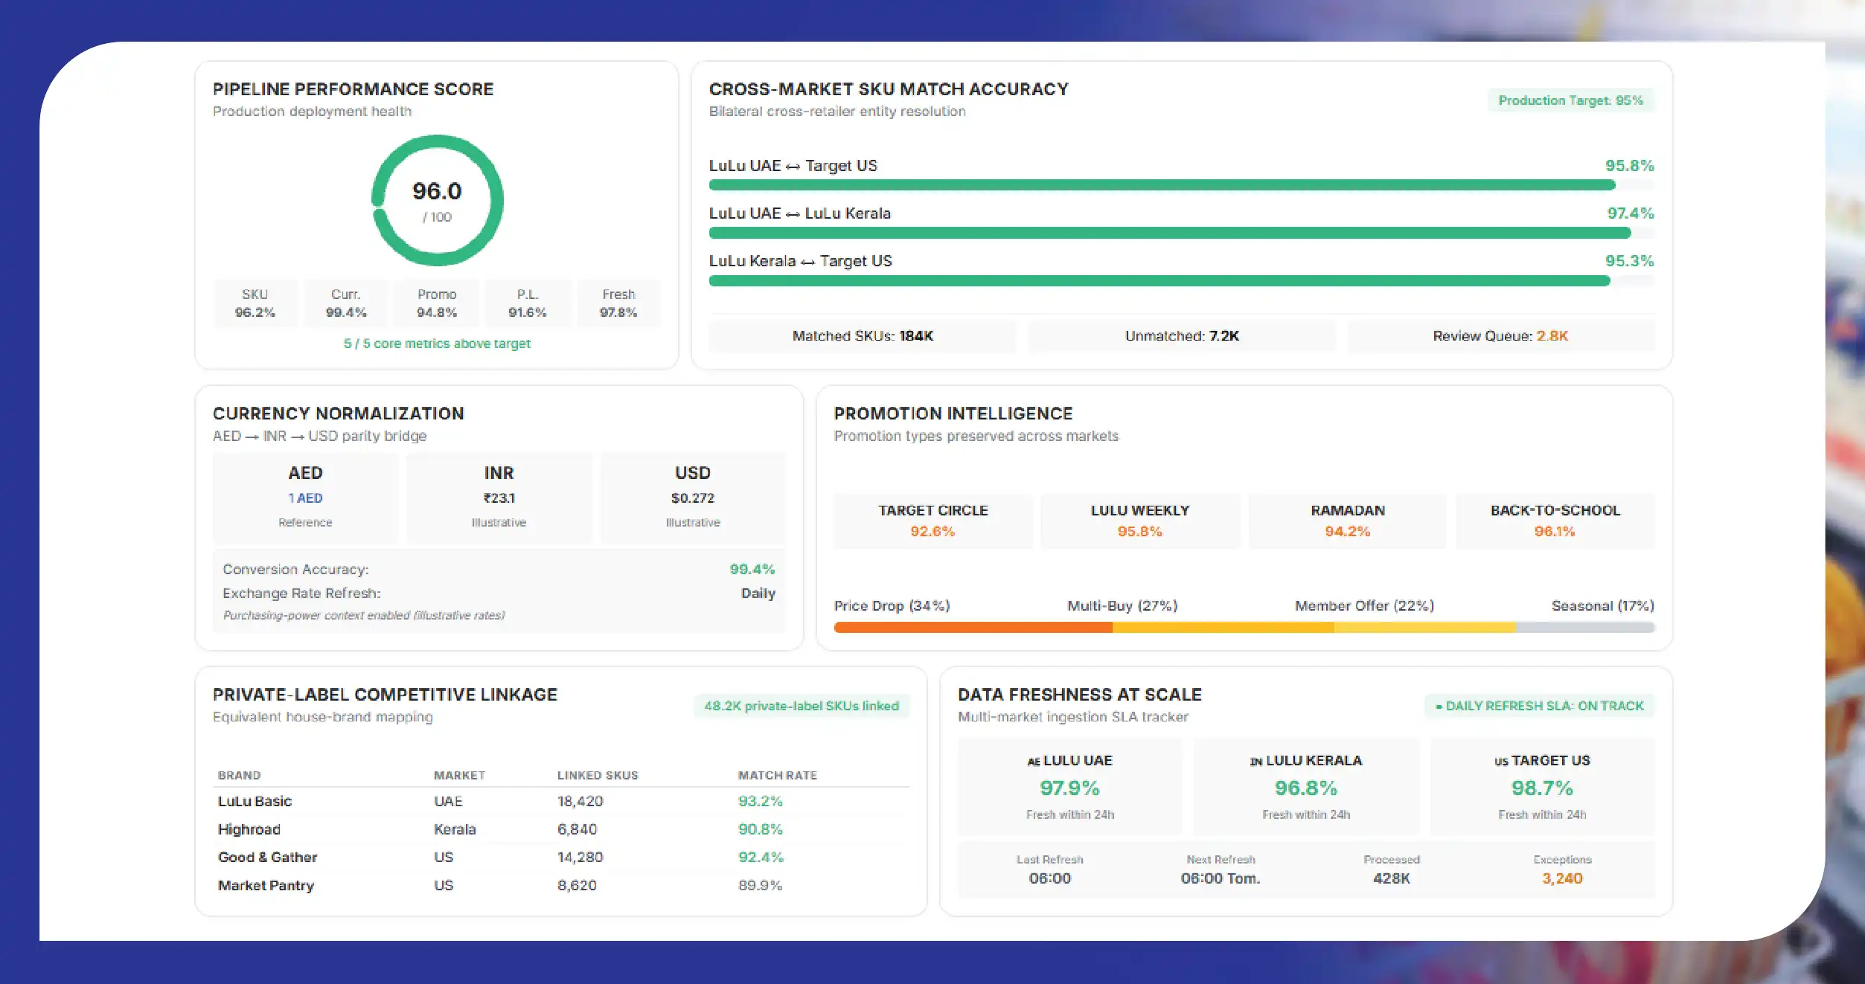Select the USD $0.272 currency card
Image resolution: width=1865 pixels, height=984 pixels.
coord(692,498)
